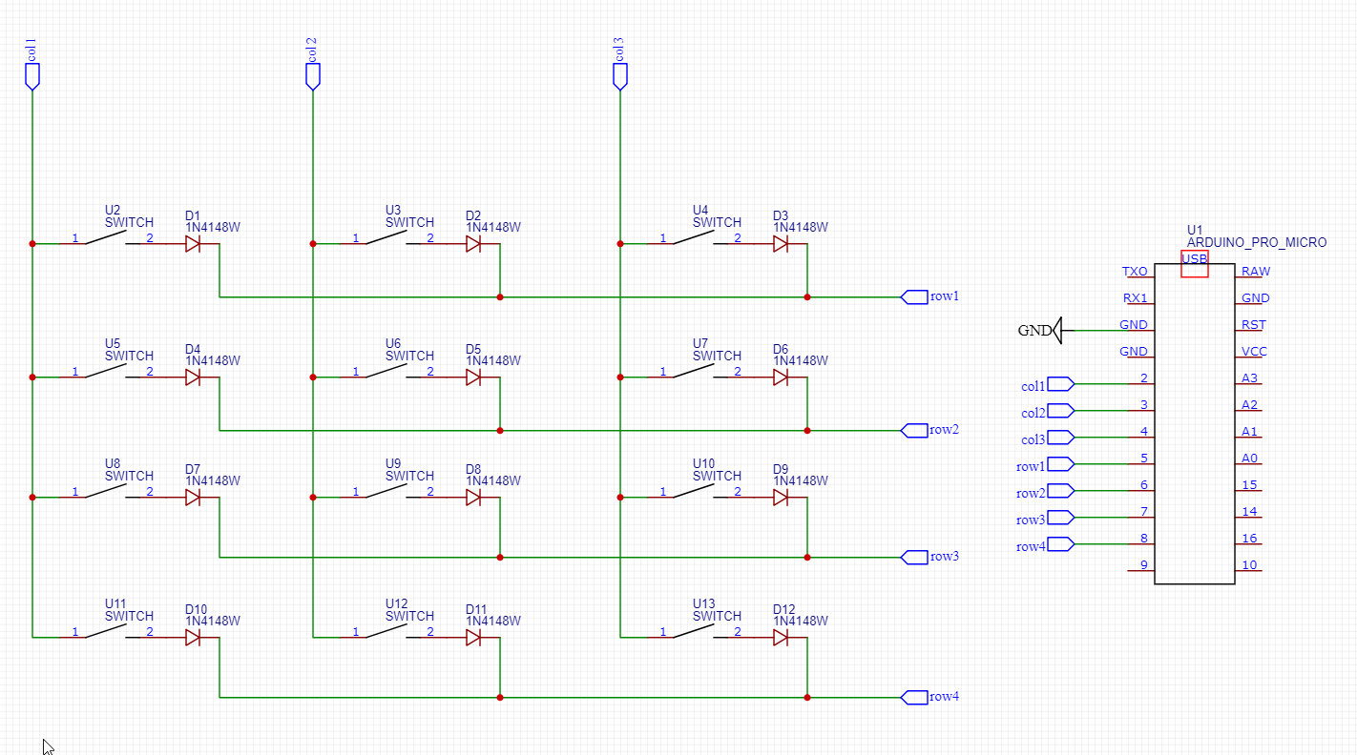Select the col2 net port at top
Image resolution: width=1357 pixels, height=755 pixels.
312,76
